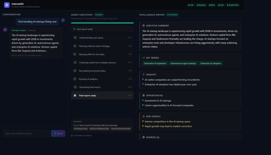
Task: Click the 'machine learning careers' strategy tag
Action: (x=121, y=128)
